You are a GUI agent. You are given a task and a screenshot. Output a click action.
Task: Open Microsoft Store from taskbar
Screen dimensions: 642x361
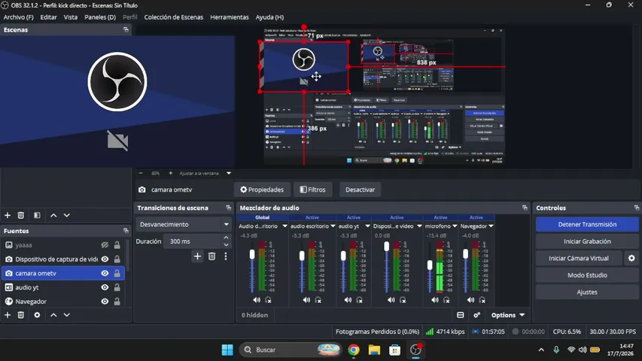[394, 350]
